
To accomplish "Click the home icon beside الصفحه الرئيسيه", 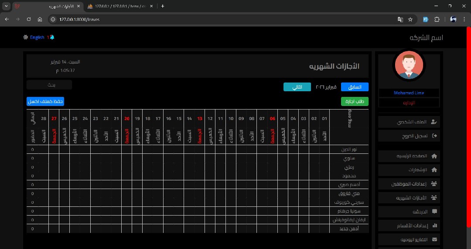I will [x=434, y=156].
